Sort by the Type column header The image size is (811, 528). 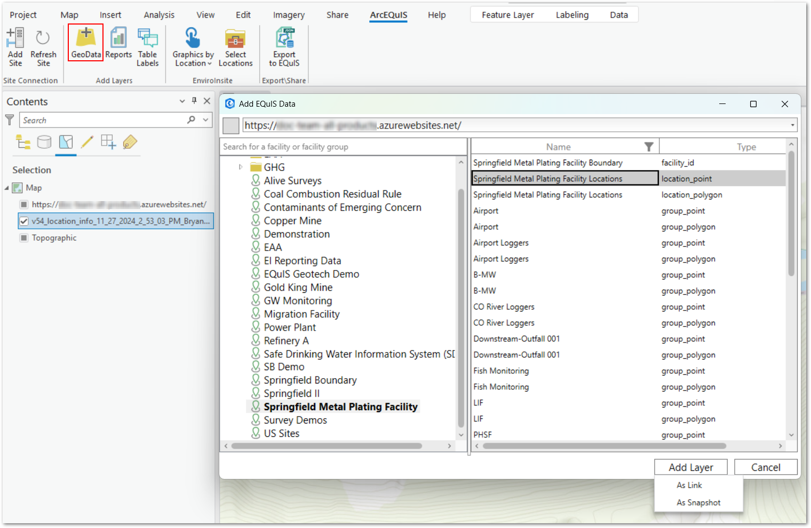(x=746, y=147)
